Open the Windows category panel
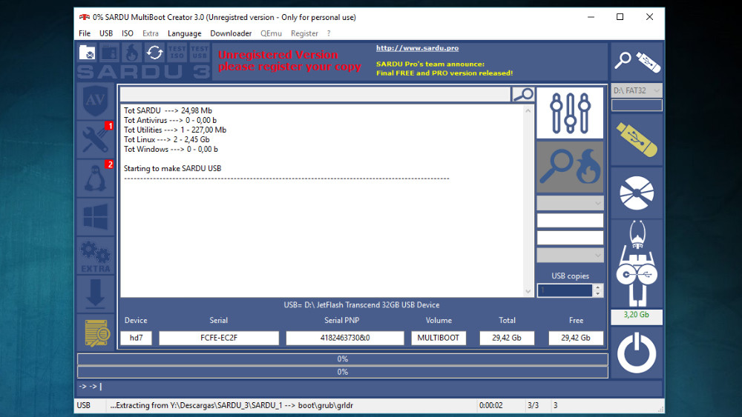 95,216
